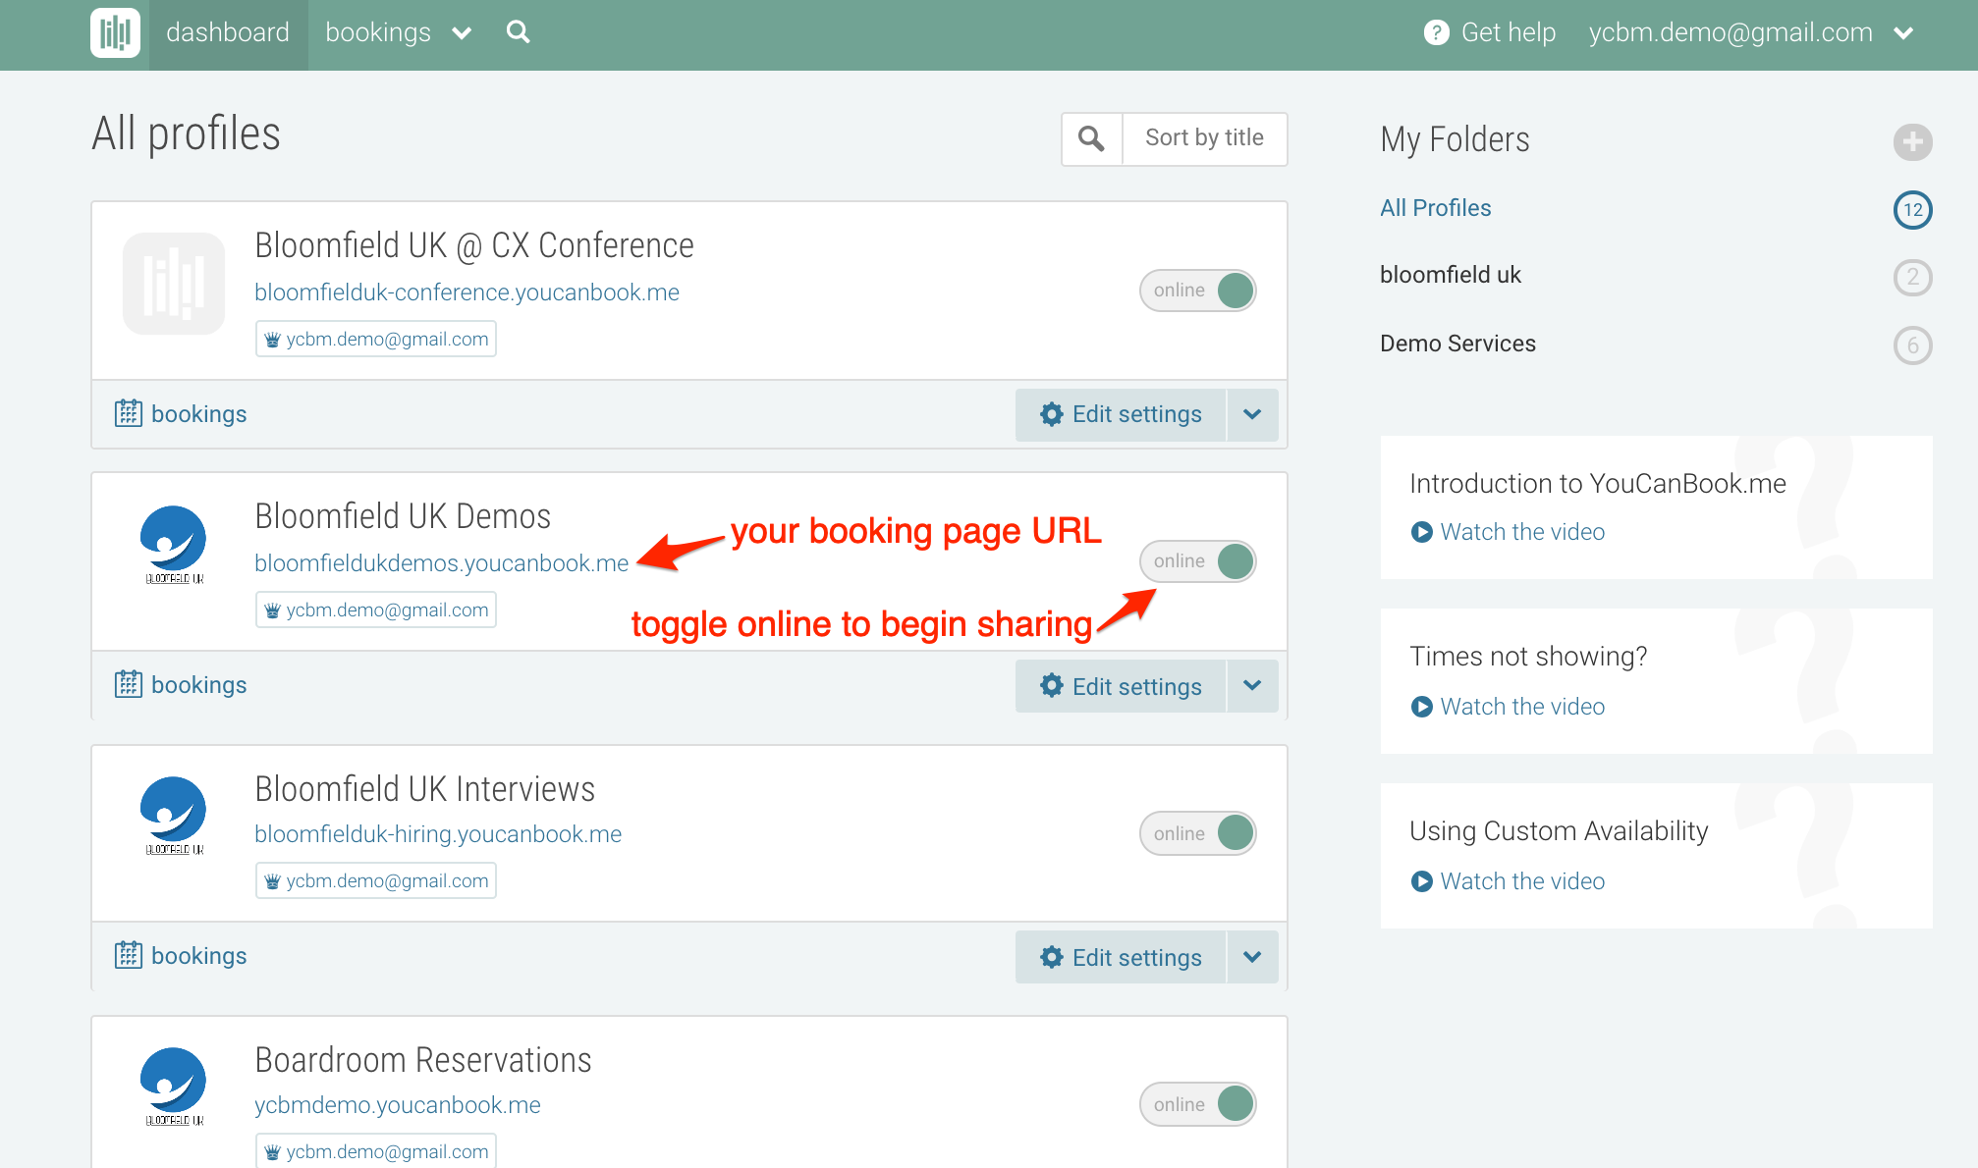Viewport: 1978px width, 1168px height.
Task: Open the bookings menu in top navigation
Action: point(378,33)
